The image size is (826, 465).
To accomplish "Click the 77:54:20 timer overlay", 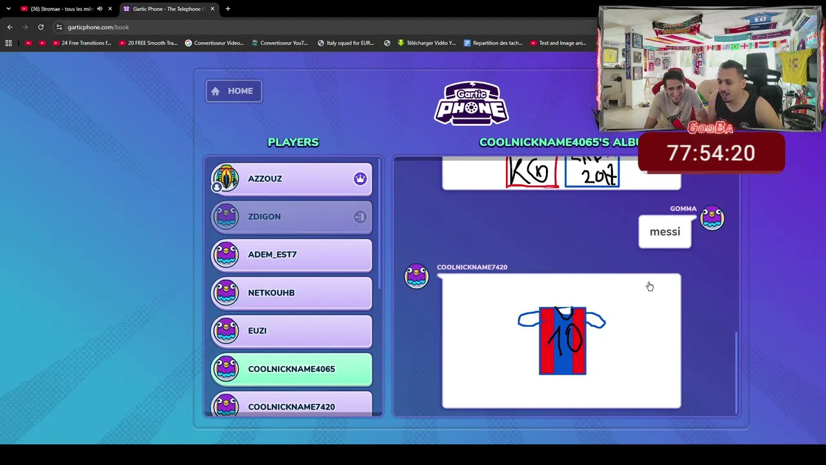I will 711,153.
